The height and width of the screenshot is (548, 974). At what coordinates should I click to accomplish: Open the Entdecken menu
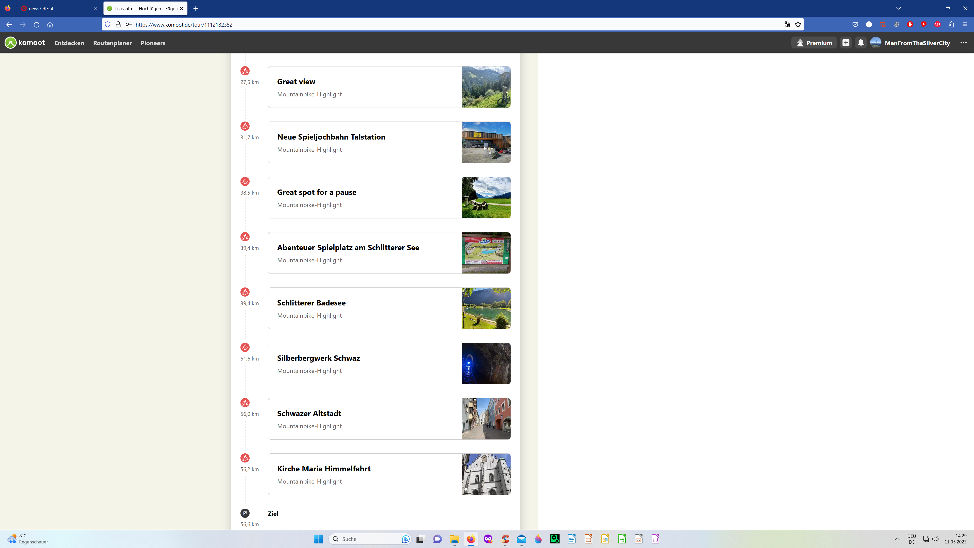[x=69, y=43]
